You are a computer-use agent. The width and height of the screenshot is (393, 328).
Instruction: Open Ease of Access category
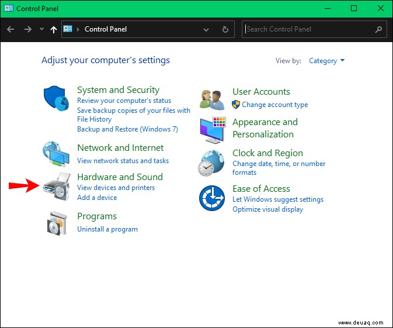pyautogui.click(x=261, y=189)
